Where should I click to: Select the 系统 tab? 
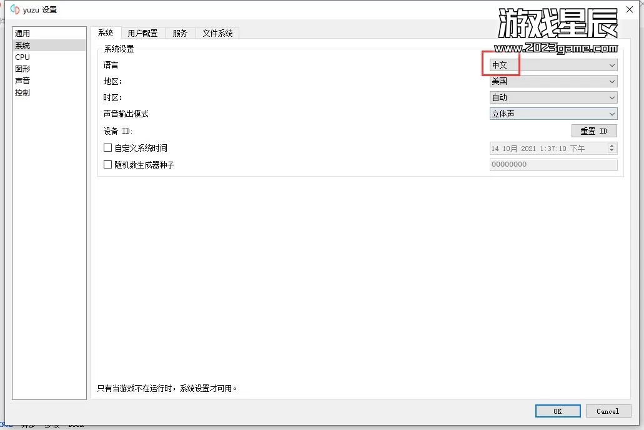point(106,33)
